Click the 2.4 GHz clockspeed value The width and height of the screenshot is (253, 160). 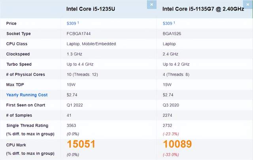click(170, 54)
